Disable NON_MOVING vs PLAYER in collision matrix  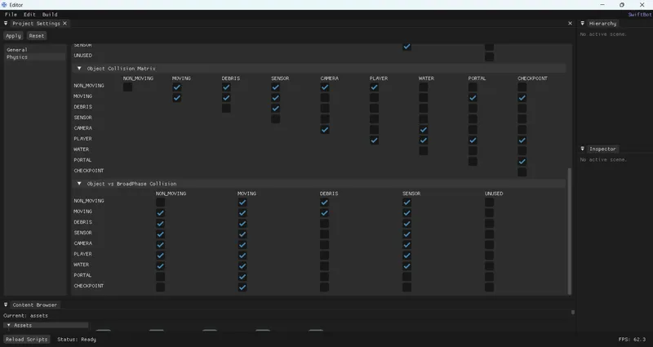pos(375,87)
